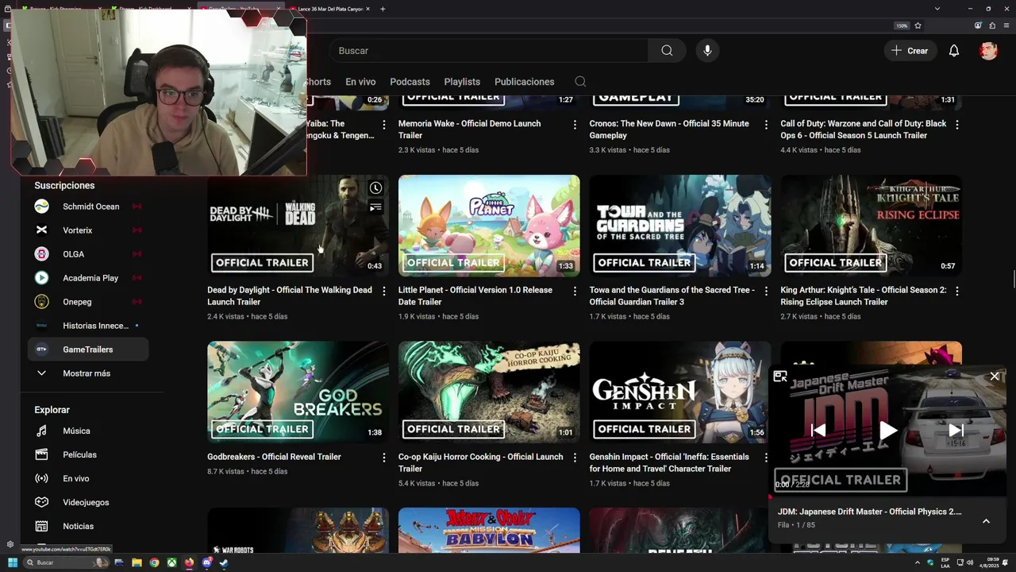
Task: Search within channel magnifier icon
Action: click(x=580, y=82)
